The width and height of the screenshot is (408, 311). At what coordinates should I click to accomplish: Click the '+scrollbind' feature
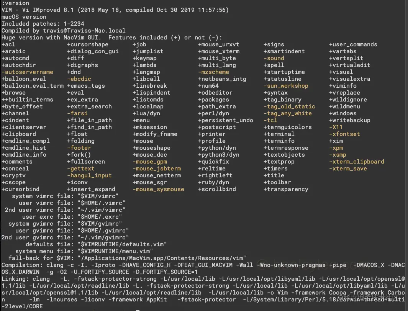217,189
